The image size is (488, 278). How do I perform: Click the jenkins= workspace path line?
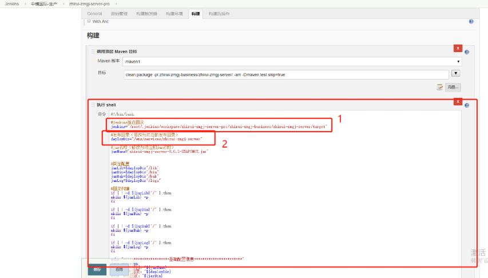219,127
